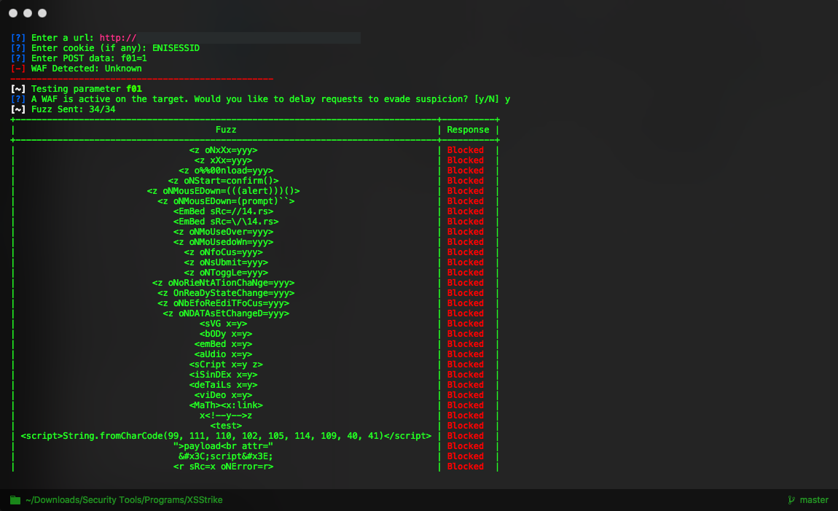Select the x<!--y-->z payload
838x511 pixels.
226,415
